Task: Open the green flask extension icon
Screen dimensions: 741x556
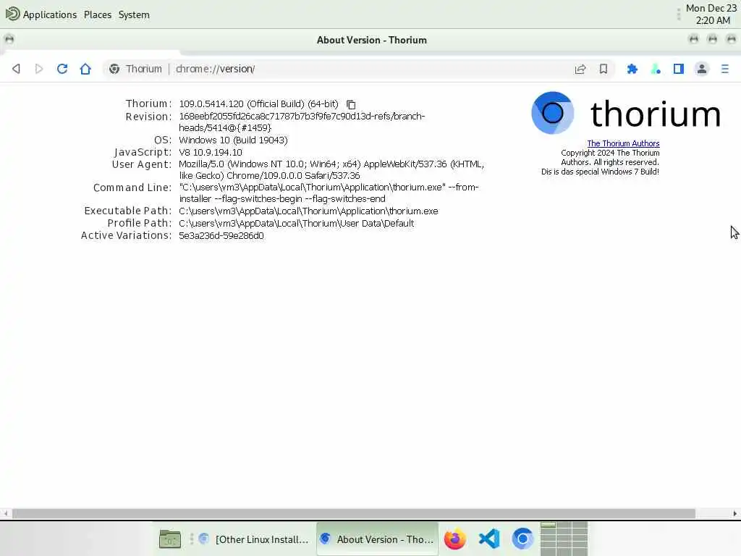Action: 656,69
